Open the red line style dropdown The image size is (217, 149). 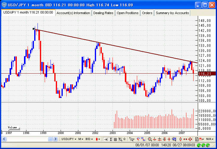(201, 139)
